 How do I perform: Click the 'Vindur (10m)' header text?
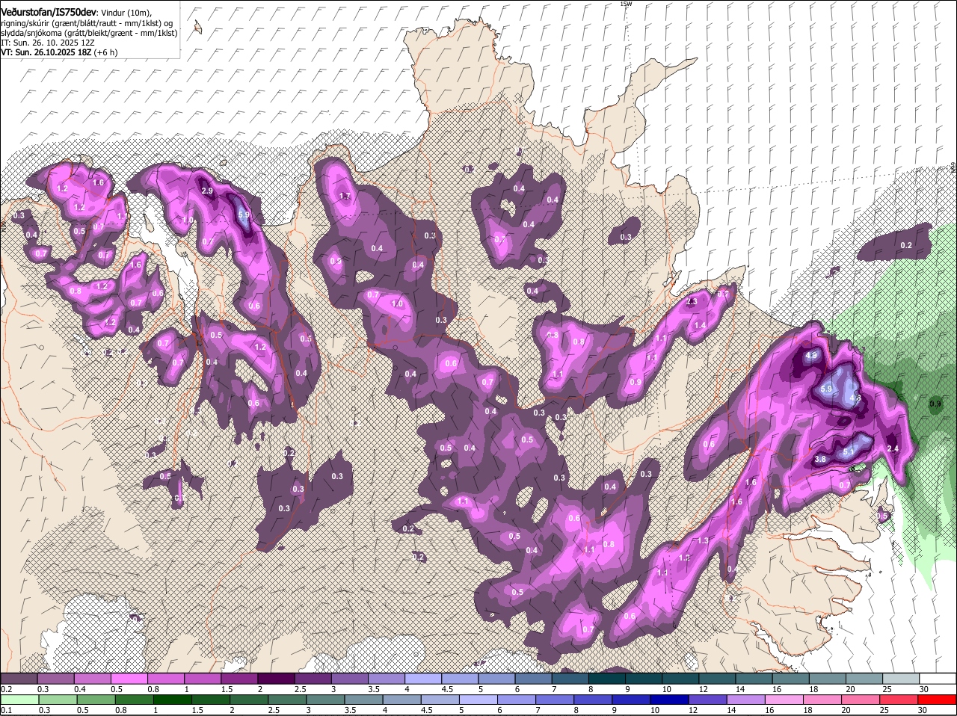(x=126, y=13)
